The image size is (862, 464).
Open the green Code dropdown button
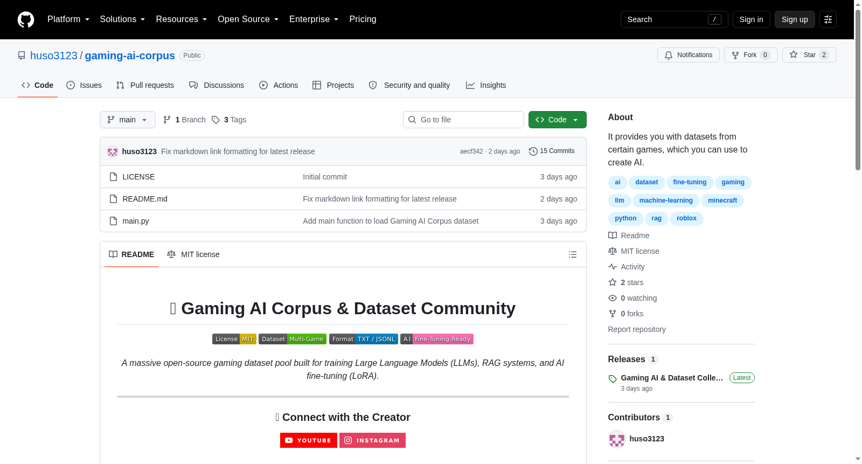[x=558, y=120]
